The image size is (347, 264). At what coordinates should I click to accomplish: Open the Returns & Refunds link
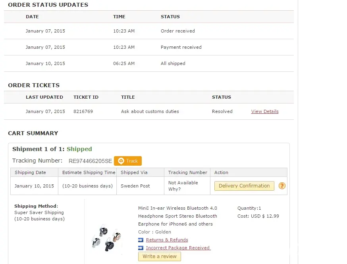[x=167, y=240]
